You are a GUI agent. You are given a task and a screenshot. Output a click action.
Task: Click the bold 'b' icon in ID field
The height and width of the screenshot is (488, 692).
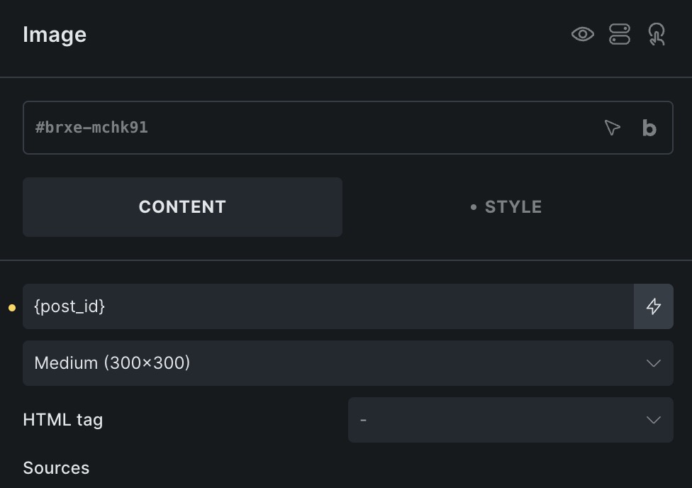pyautogui.click(x=649, y=128)
